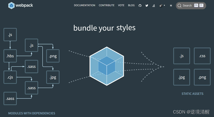Open the DOCUMENTATION page
Image resolution: width=214 pixels, height=117 pixels.
[x=85, y=5]
